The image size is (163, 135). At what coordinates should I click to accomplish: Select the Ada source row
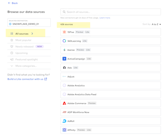pos(111,68)
